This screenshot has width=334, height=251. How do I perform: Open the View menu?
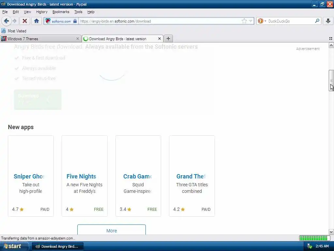point(27,12)
